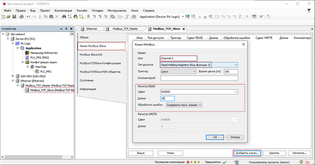Click the Open project folder icon
The height and width of the screenshot is (165, 315).
click(x=9, y=17)
